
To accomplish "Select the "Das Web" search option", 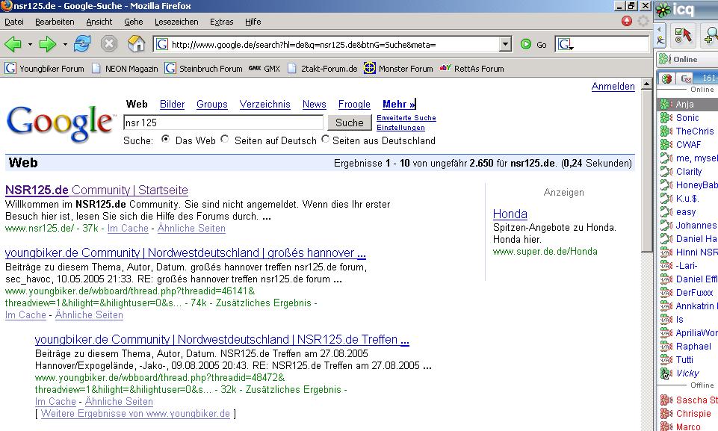I will [x=165, y=139].
